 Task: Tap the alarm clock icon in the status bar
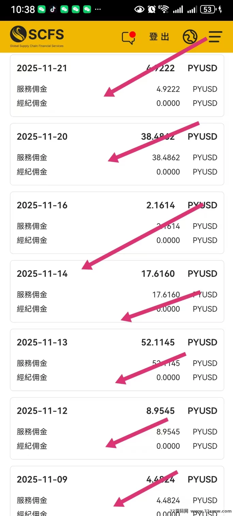pyautogui.click(x=151, y=9)
